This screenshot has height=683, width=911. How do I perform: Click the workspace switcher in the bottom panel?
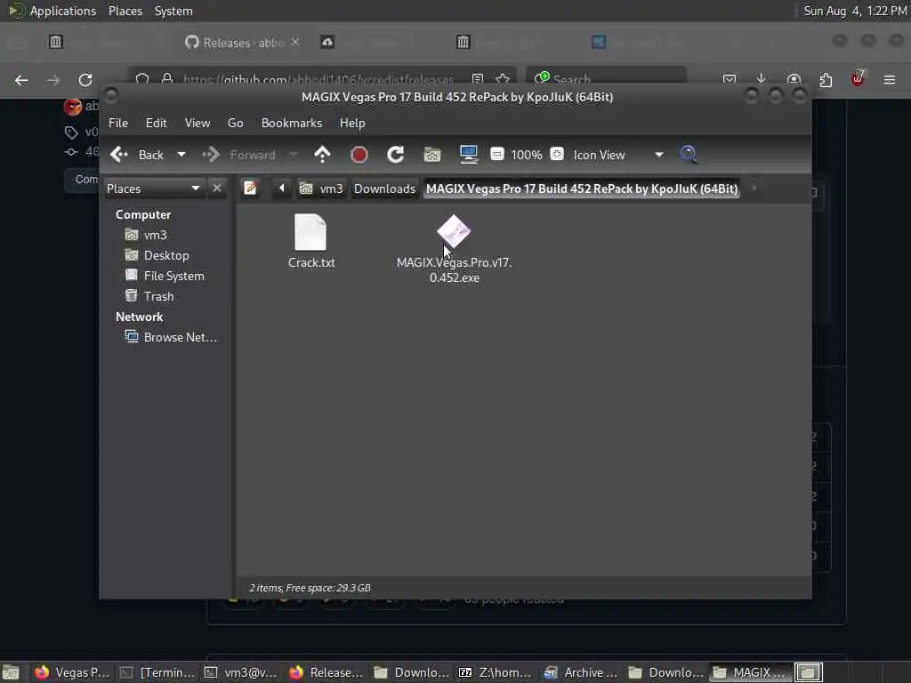pyautogui.click(x=808, y=672)
